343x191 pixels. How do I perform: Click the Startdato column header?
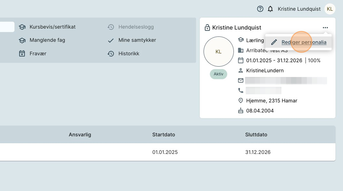(x=163, y=135)
